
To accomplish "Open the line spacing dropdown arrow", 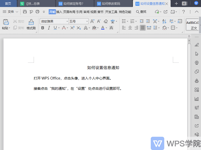I will point(159,28).
